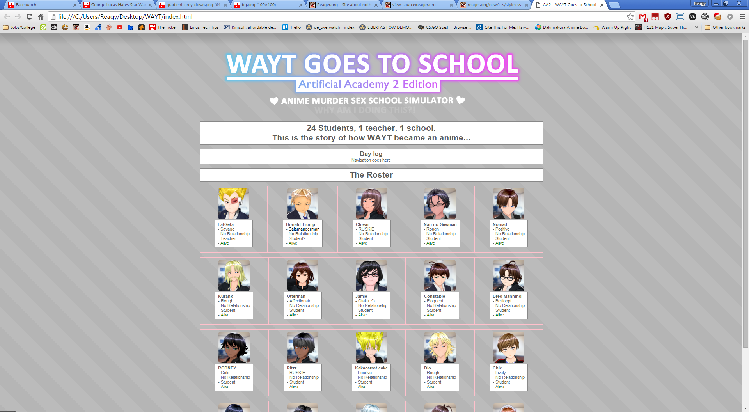The width and height of the screenshot is (749, 412).
Task: Switch to George Lucas Hates Star Wars tab
Action: tap(117, 5)
